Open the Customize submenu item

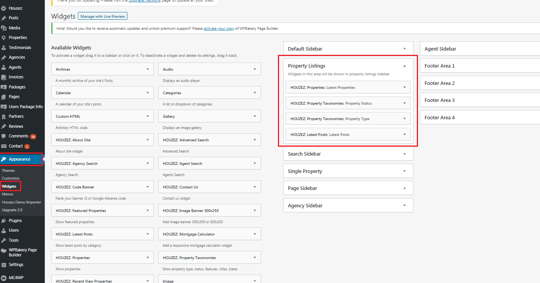(11, 178)
